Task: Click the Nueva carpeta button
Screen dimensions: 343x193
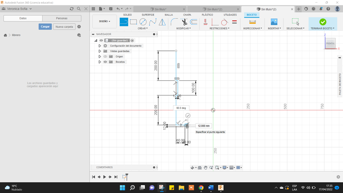Action: coord(64,26)
